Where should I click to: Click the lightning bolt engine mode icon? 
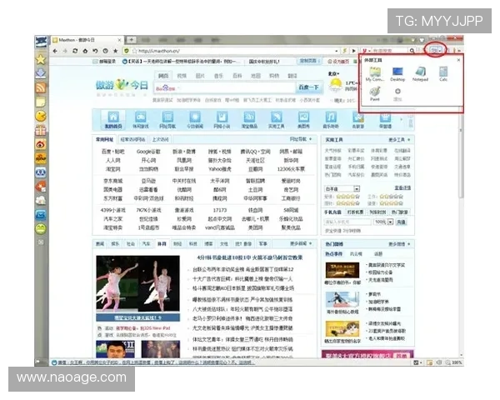coord(345,51)
